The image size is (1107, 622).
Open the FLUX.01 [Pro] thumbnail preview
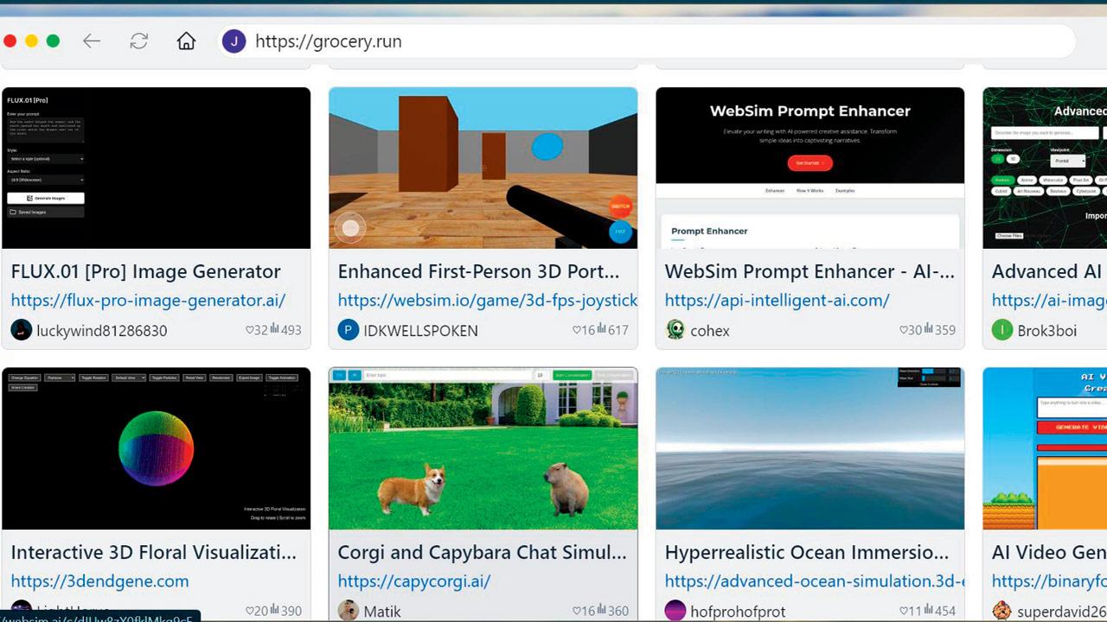click(x=156, y=168)
